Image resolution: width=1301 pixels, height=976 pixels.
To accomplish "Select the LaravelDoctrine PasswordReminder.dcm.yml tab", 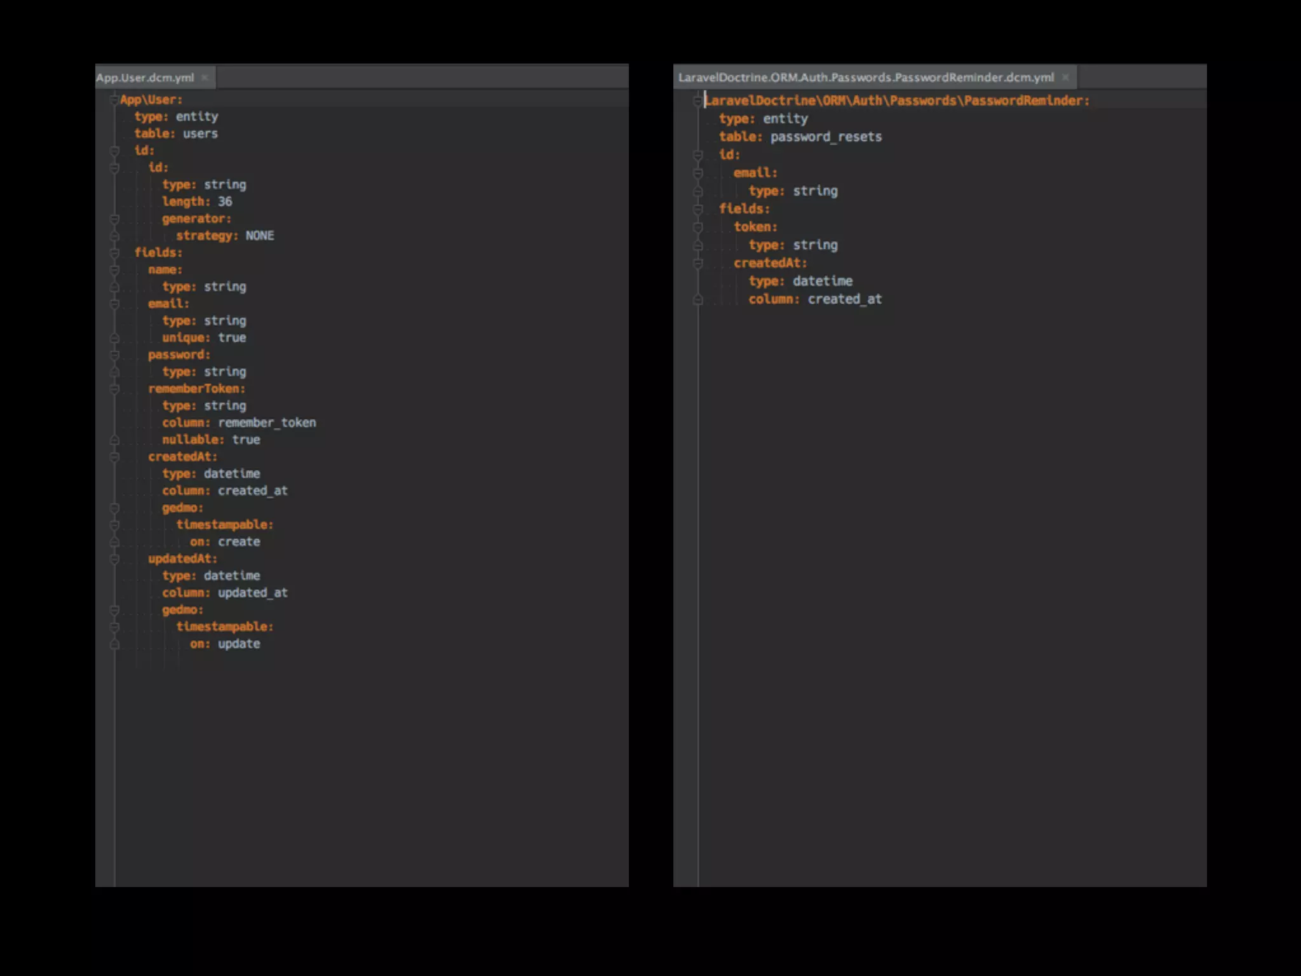I will coord(865,78).
